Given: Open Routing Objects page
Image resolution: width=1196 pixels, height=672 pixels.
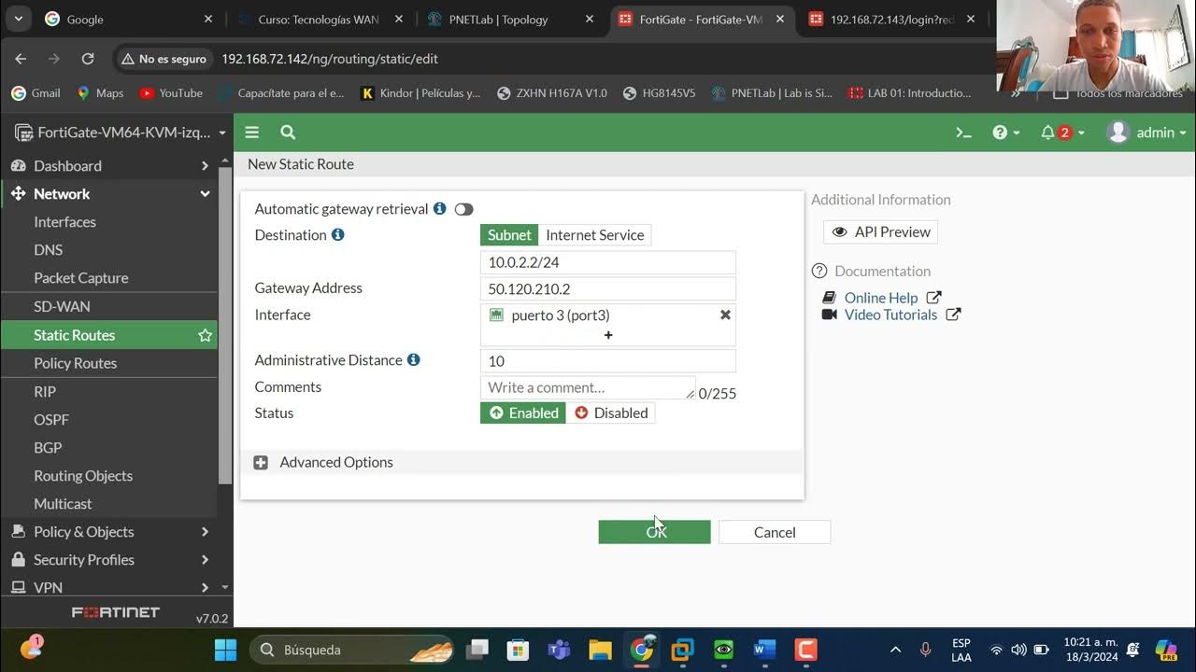Looking at the screenshot, I should (x=83, y=475).
